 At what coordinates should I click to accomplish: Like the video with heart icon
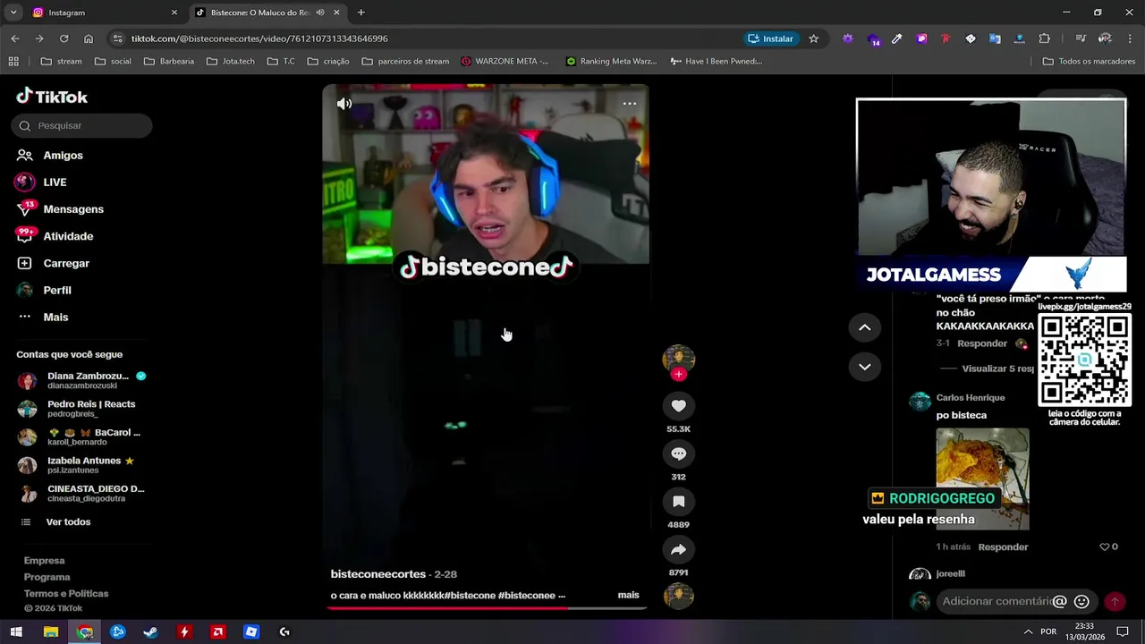(678, 406)
